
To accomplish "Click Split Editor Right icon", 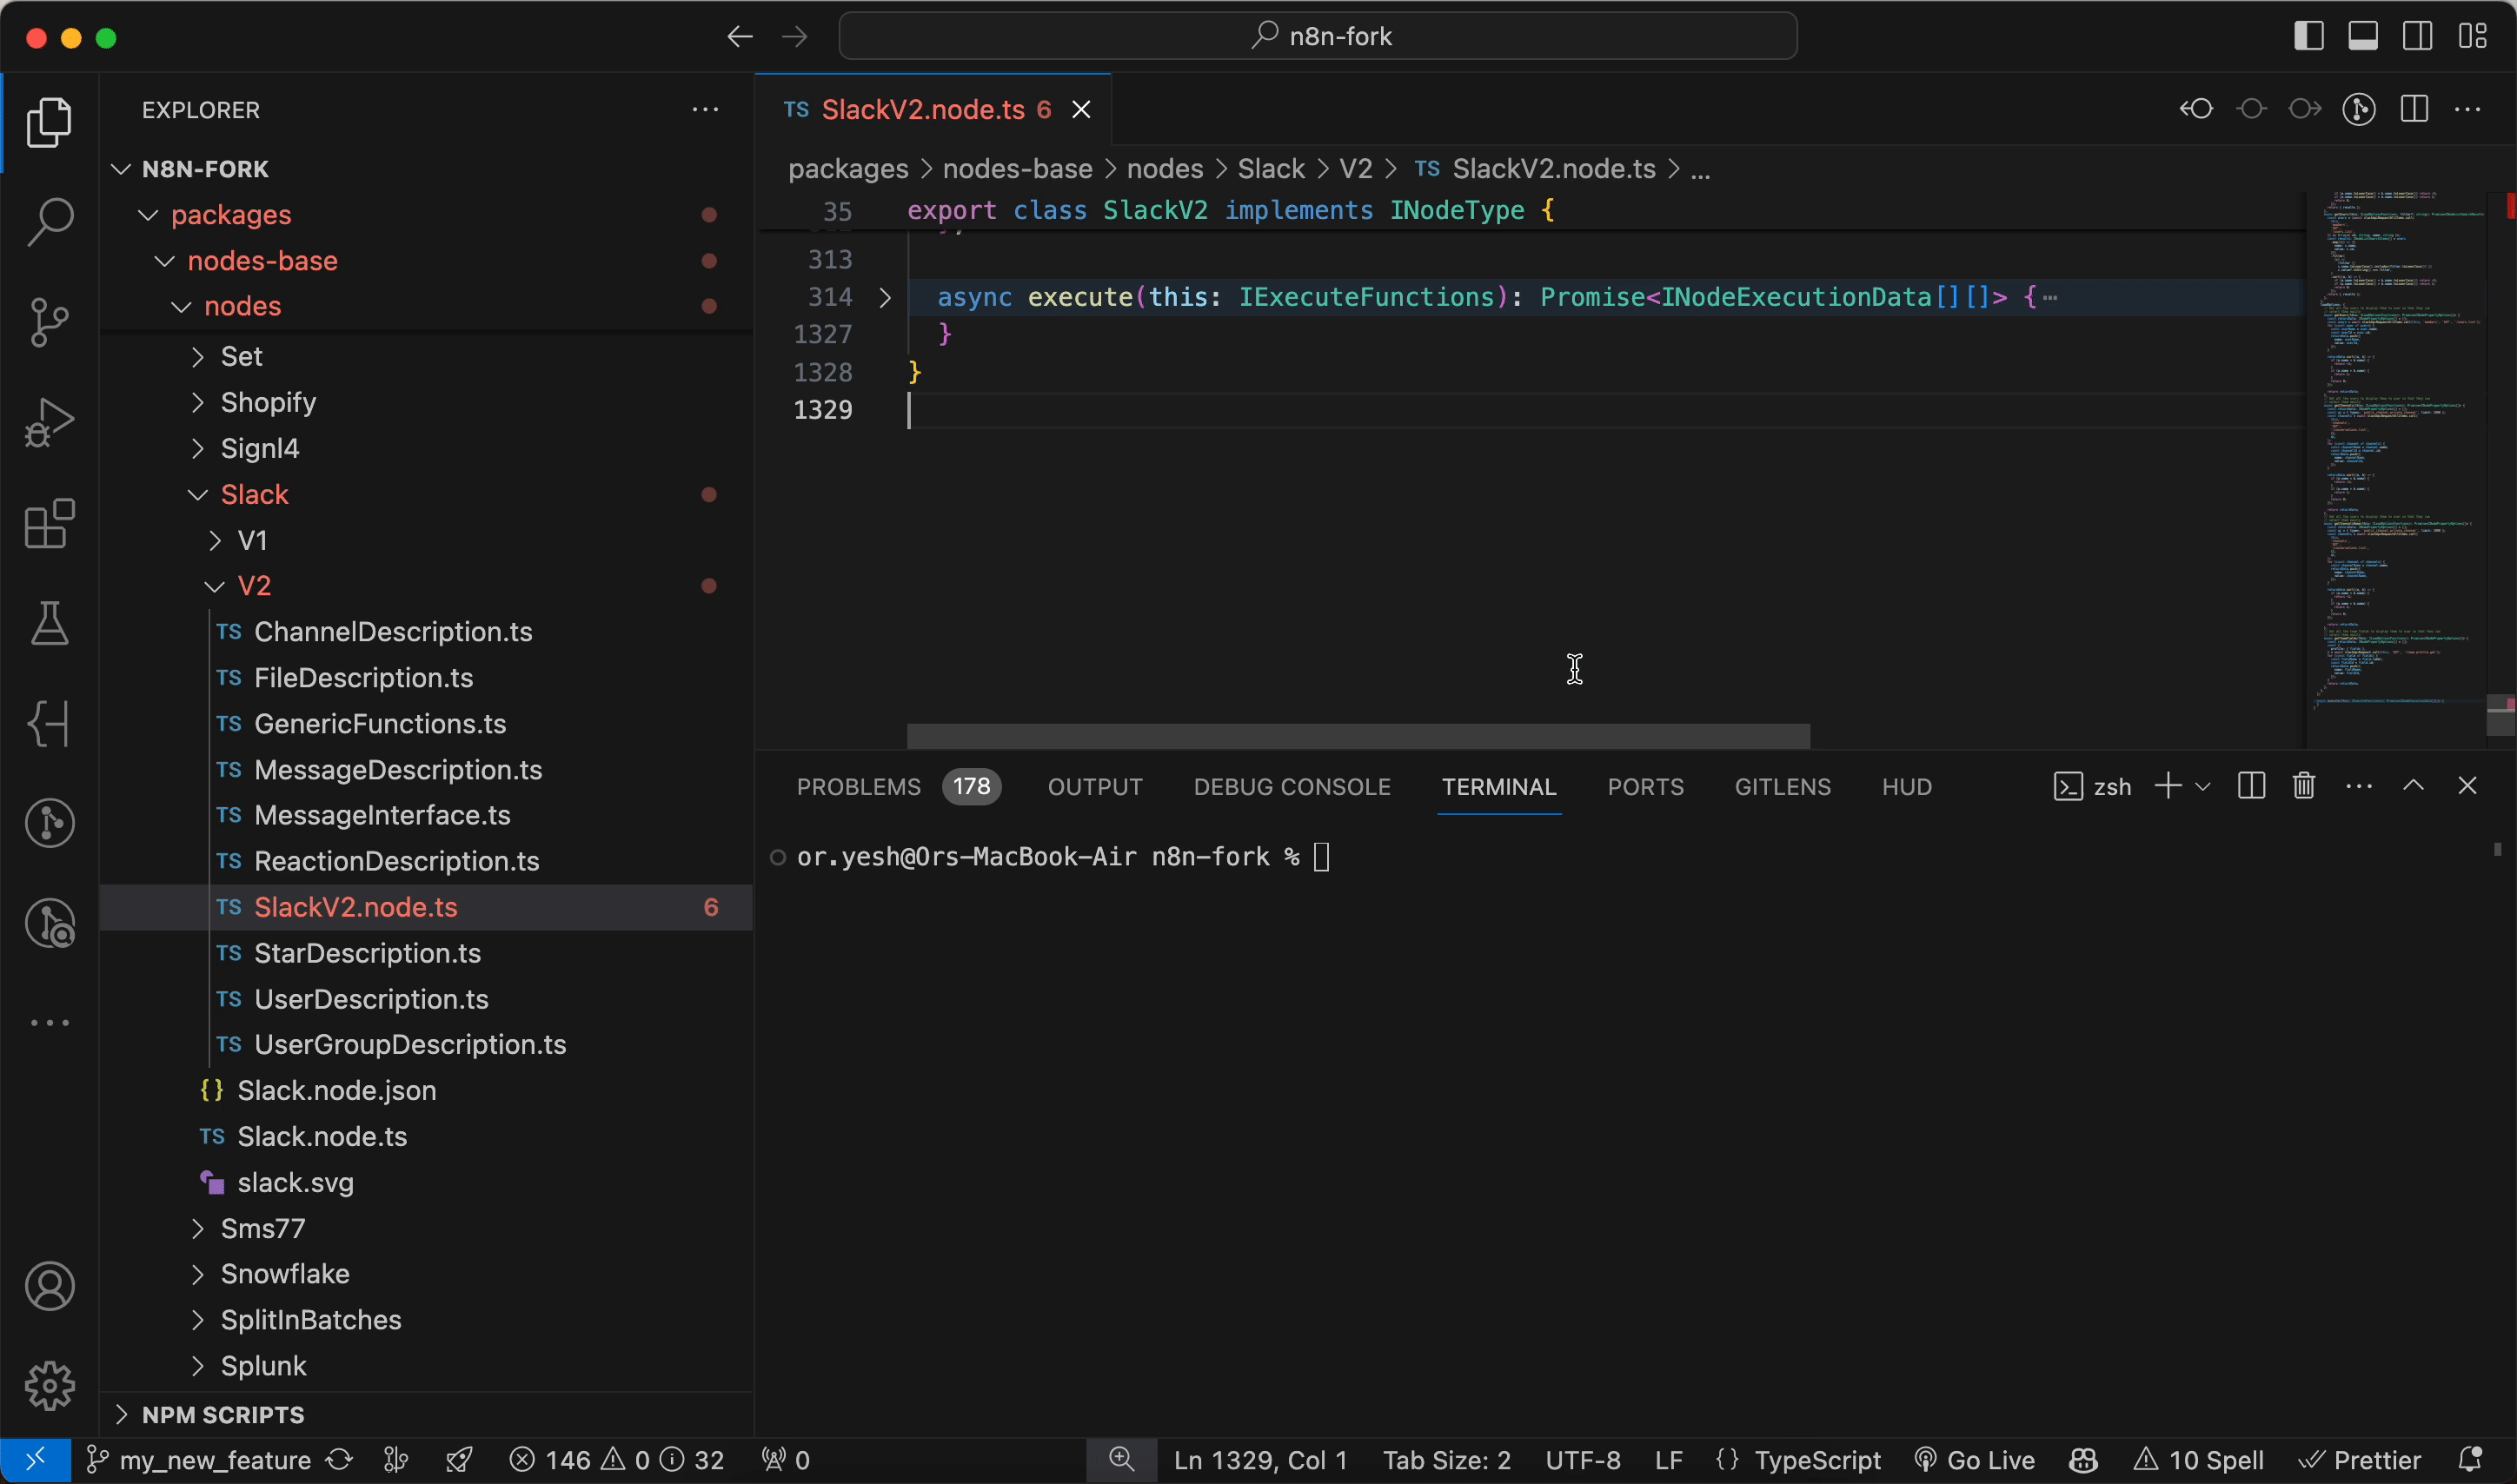I will click(x=2414, y=109).
